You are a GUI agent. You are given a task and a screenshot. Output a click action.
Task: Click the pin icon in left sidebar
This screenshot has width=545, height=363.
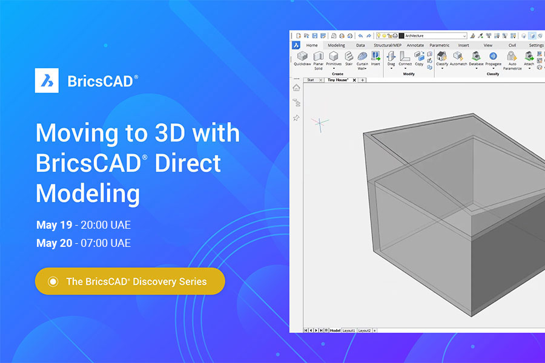(296, 118)
